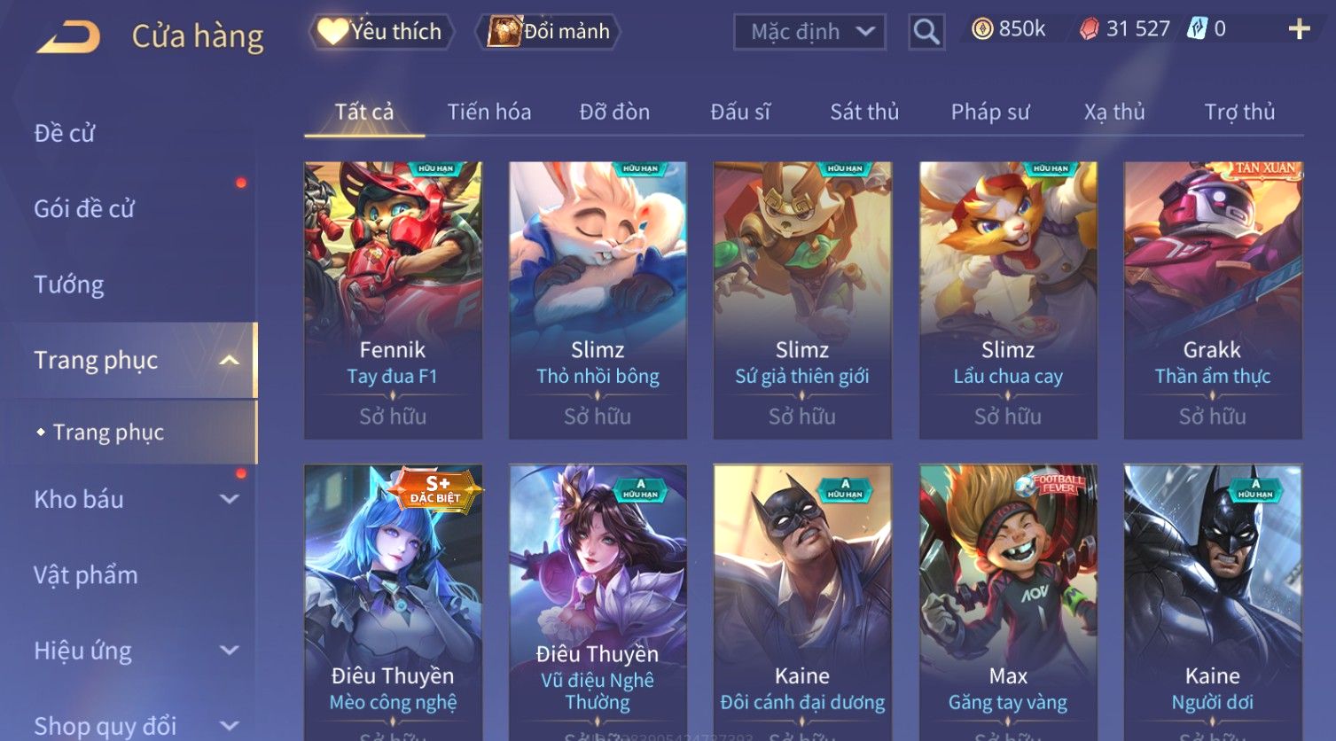Tap the gold coin currency icon
This screenshot has height=741, width=1336.
pyautogui.click(x=982, y=29)
